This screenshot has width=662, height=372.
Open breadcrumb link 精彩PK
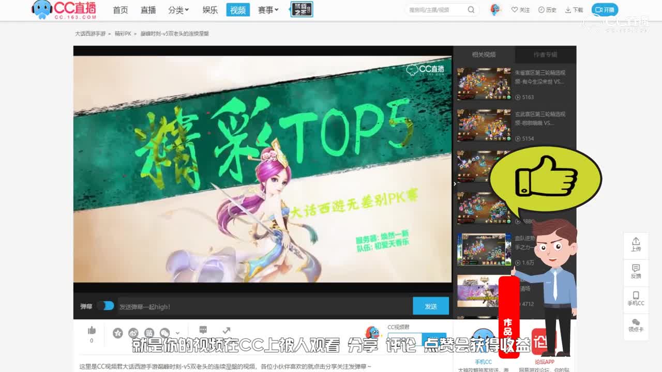point(123,34)
